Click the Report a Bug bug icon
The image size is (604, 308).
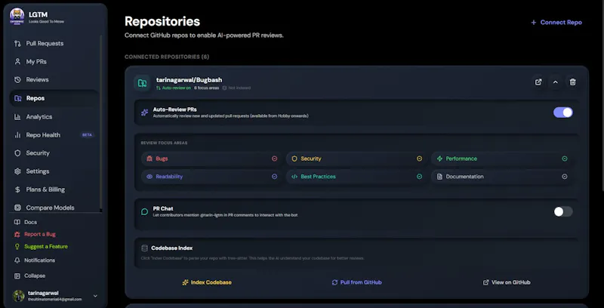(x=17, y=234)
